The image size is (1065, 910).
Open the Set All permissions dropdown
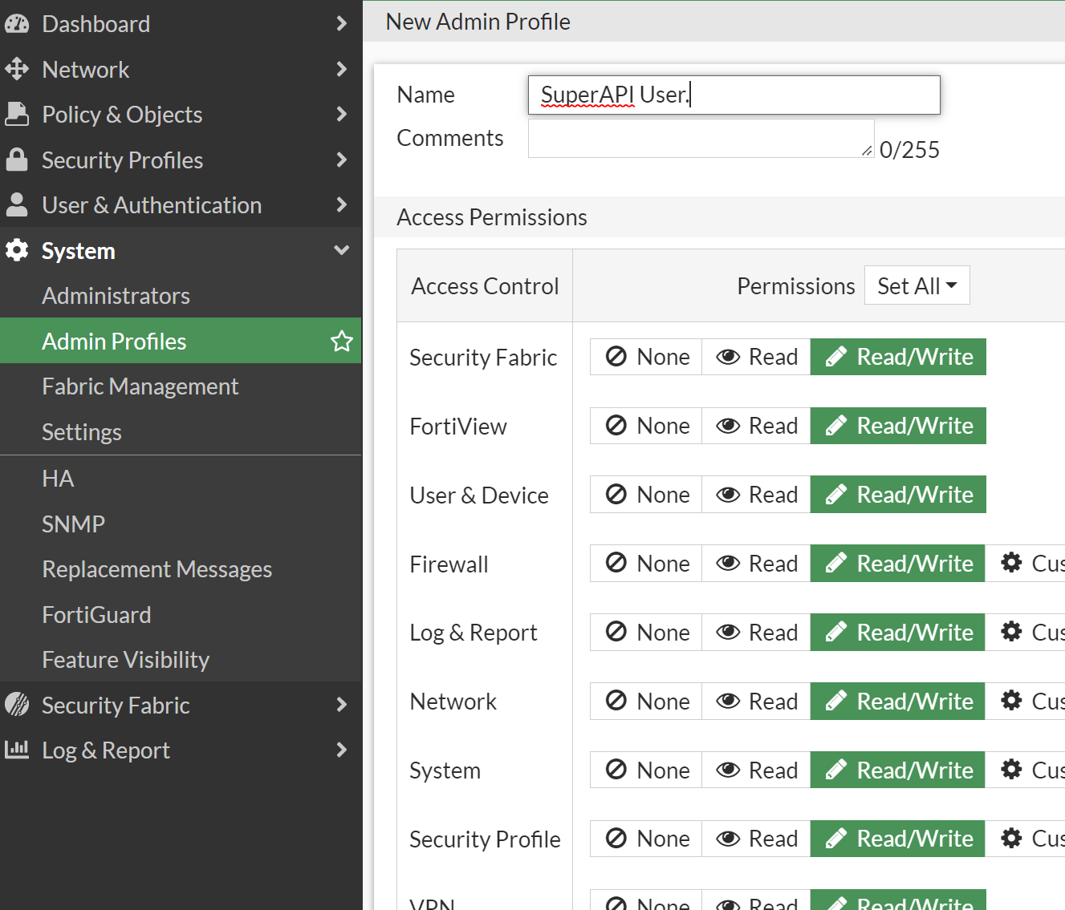pos(917,285)
